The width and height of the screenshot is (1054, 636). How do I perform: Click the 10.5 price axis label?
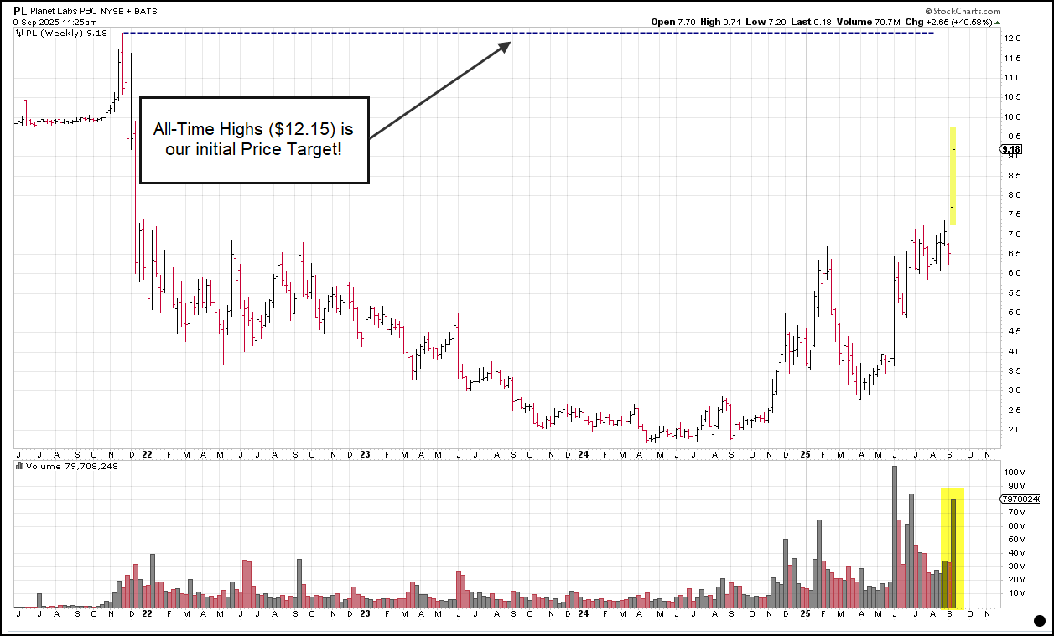point(1013,97)
